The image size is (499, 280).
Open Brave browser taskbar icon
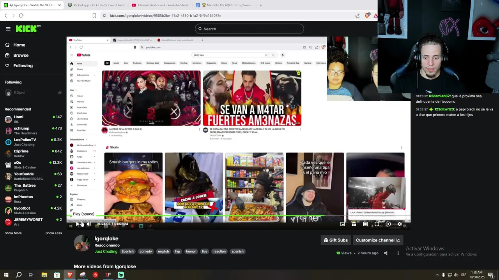pyautogui.click(x=70, y=275)
